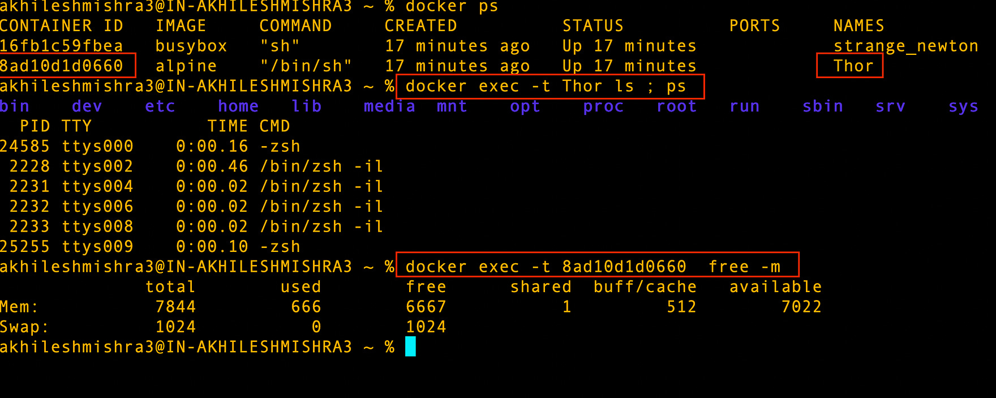
Task: Click the IMAGE column header
Action: click(181, 25)
